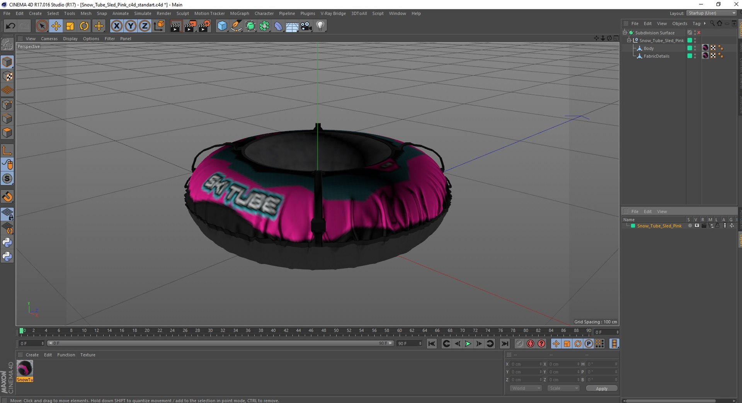This screenshot has width=742, height=403.
Task: Activate the Scale tool
Action: [70, 26]
